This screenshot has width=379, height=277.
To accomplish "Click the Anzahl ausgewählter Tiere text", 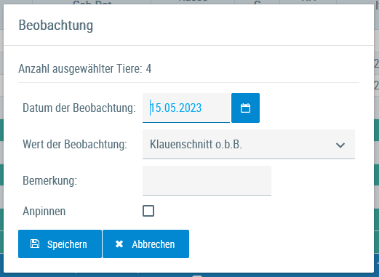I will 85,68.
